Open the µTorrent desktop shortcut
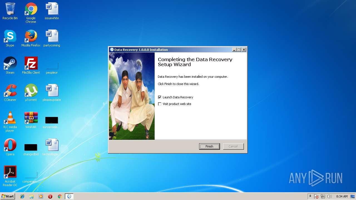This screenshot has height=200, width=356. coord(31,93)
